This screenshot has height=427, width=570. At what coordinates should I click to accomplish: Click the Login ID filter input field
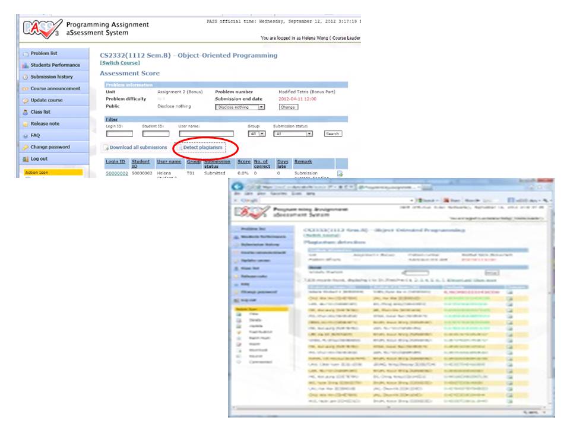point(119,134)
